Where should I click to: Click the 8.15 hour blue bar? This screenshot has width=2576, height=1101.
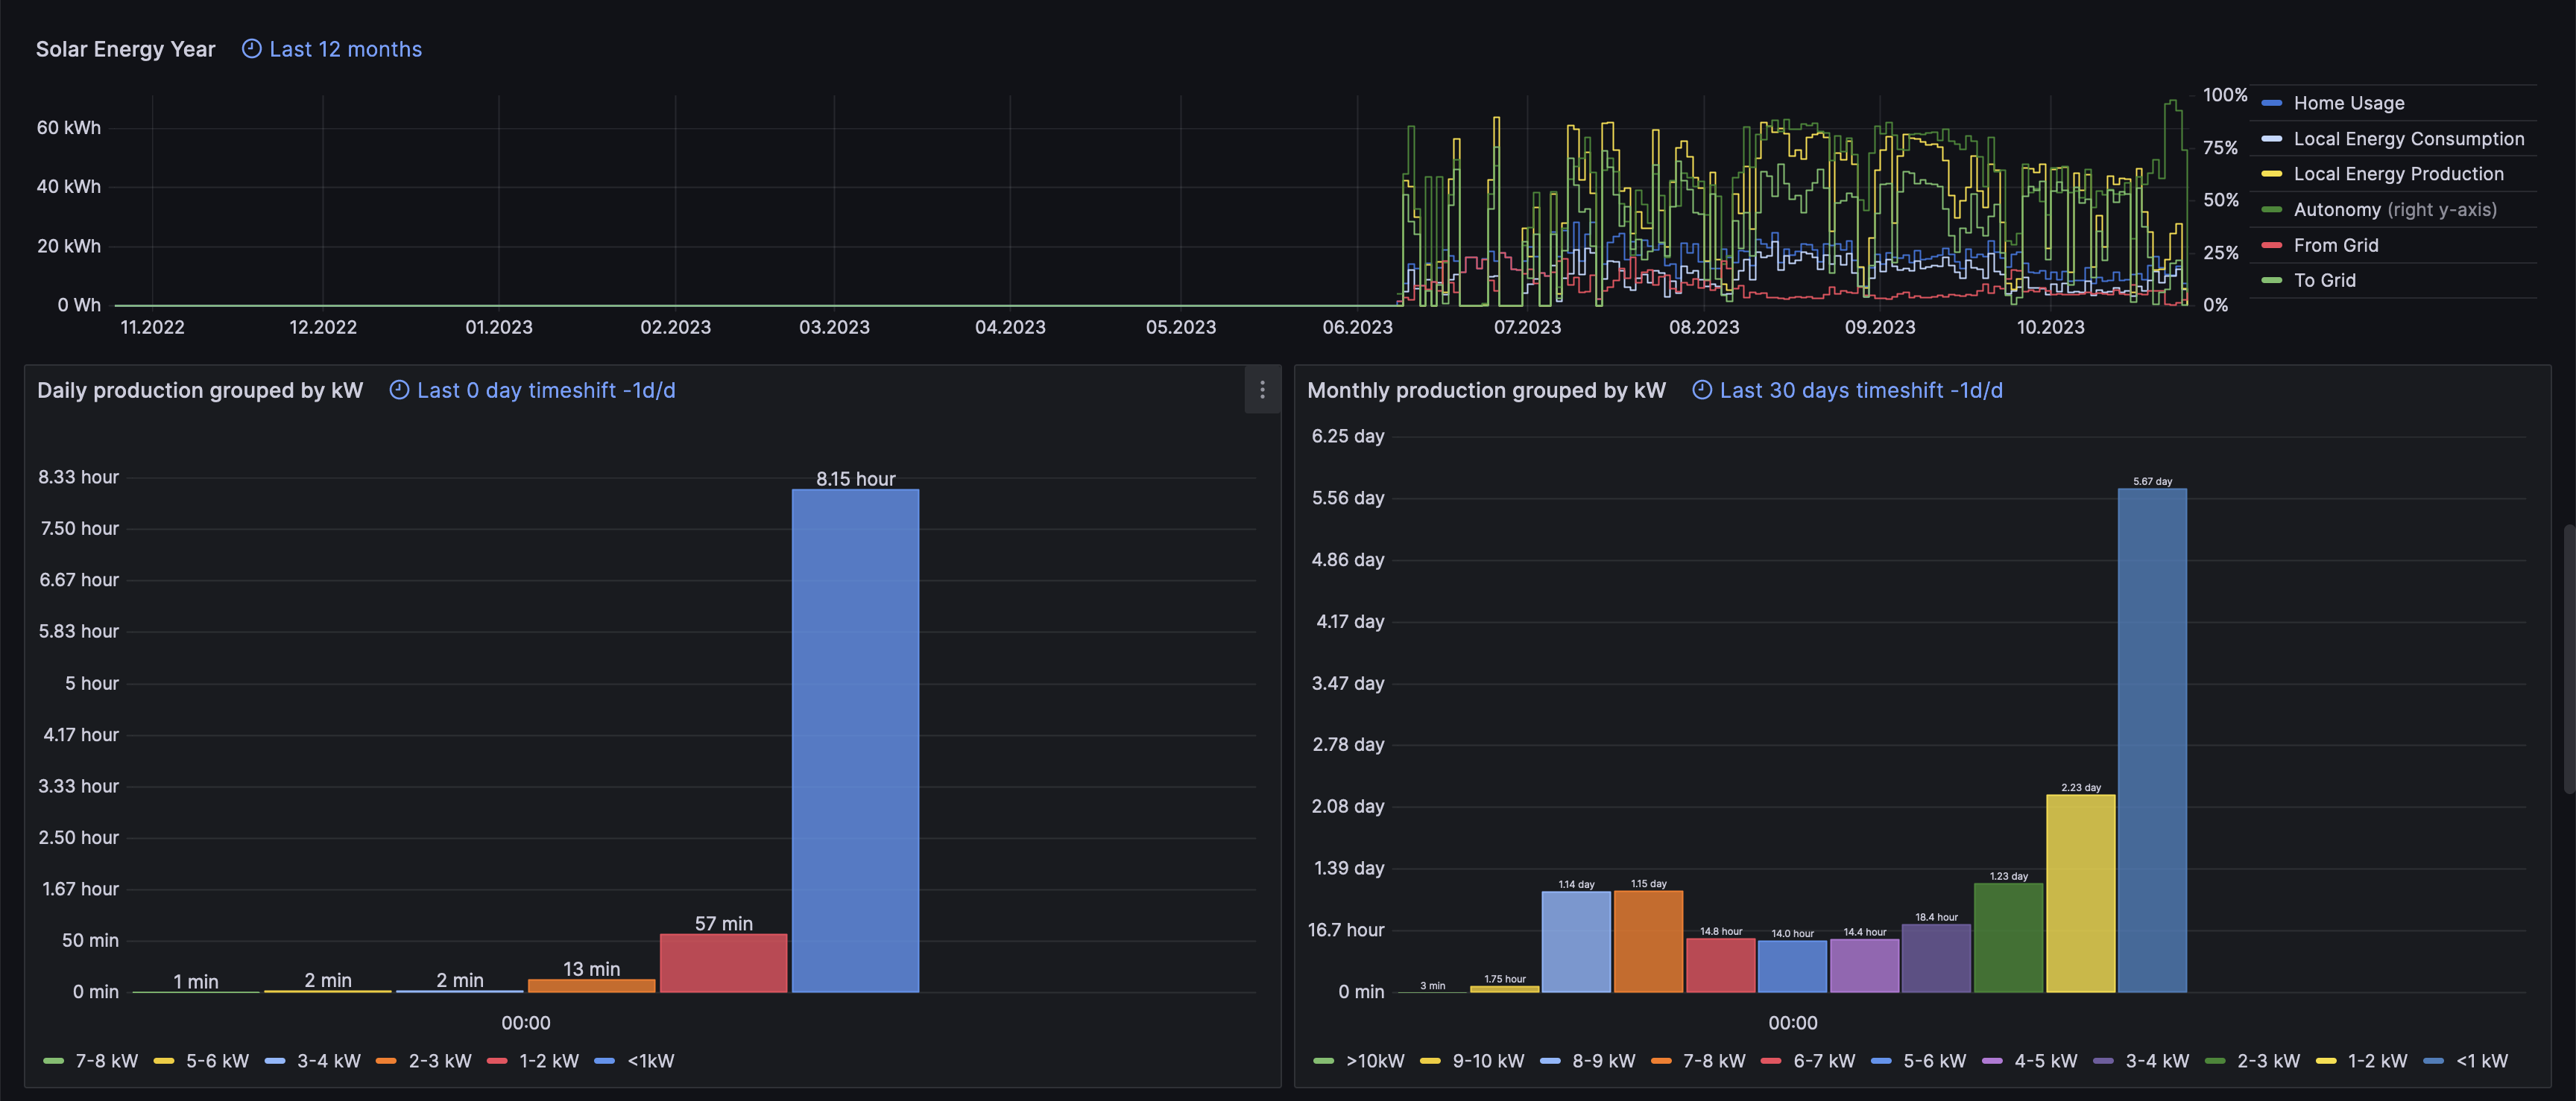(x=855, y=739)
